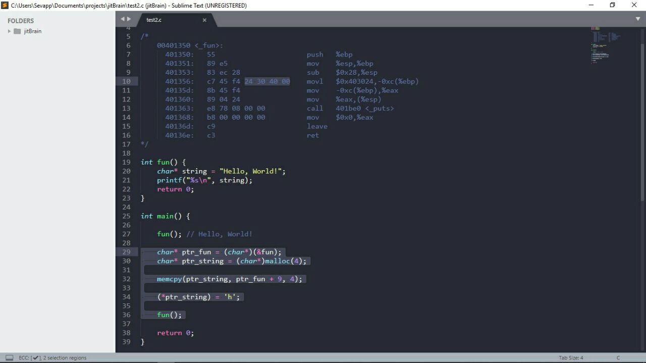Click the '<_puts>' symbol text
Image resolution: width=646 pixels, height=363 pixels.
pyautogui.click(x=380, y=108)
